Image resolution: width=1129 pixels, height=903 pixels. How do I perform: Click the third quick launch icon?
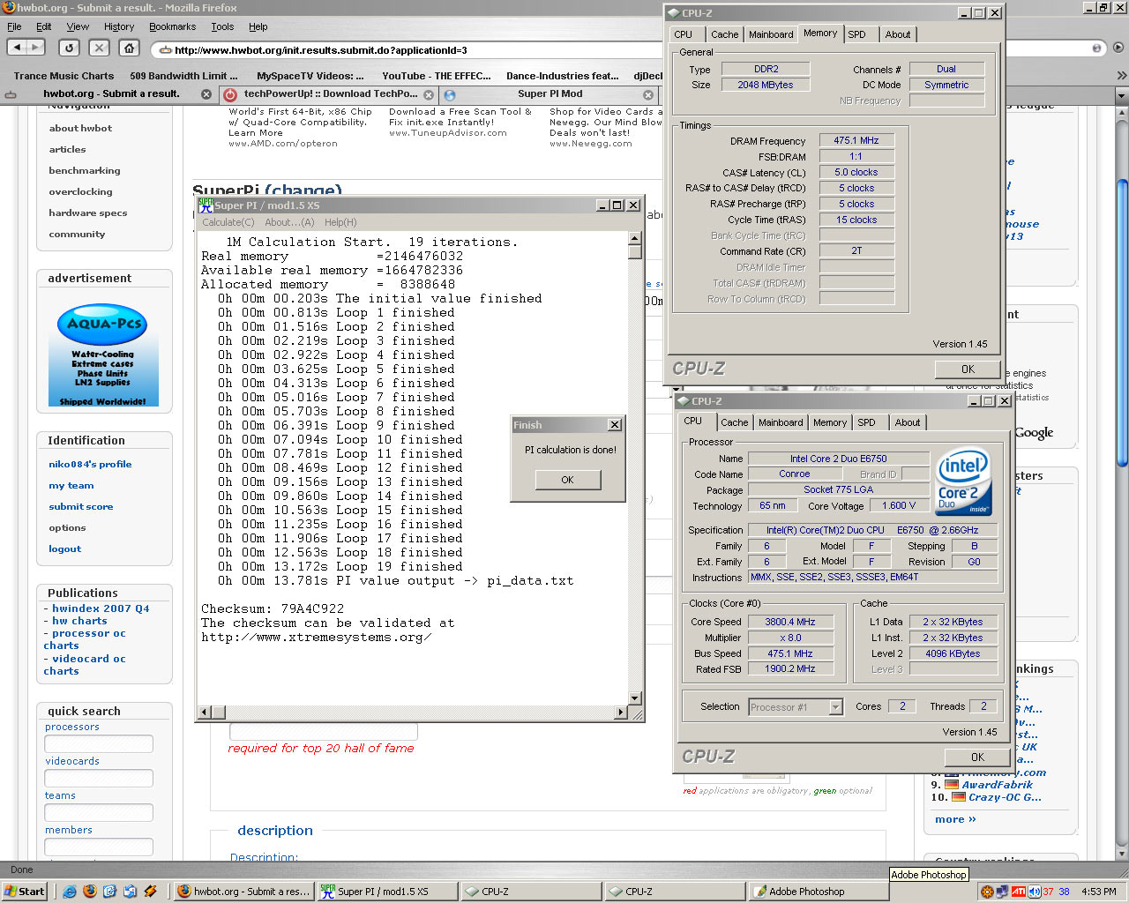tap(110, 892)
